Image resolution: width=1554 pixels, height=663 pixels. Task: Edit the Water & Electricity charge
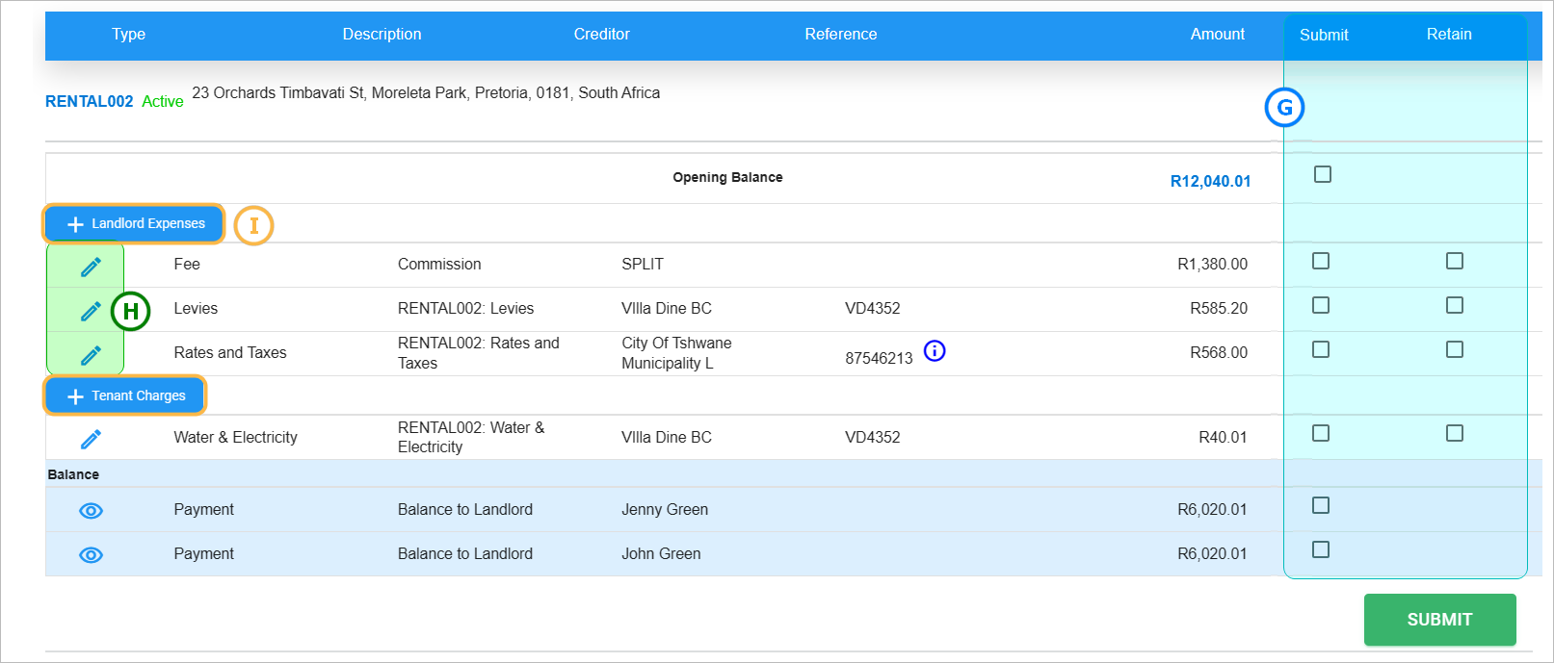91,439
